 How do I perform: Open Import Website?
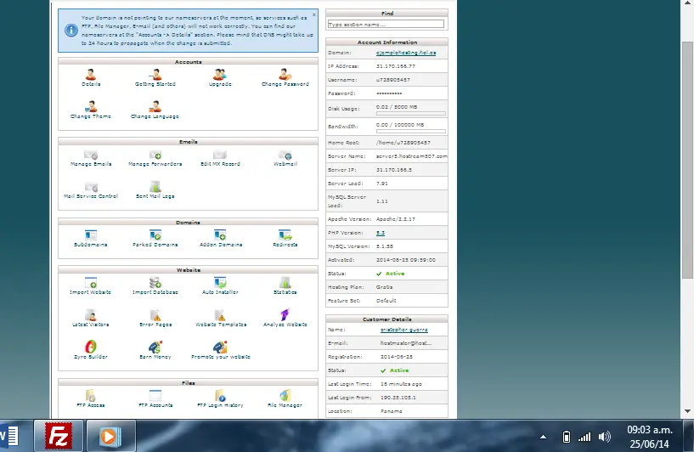click(91, 282)
